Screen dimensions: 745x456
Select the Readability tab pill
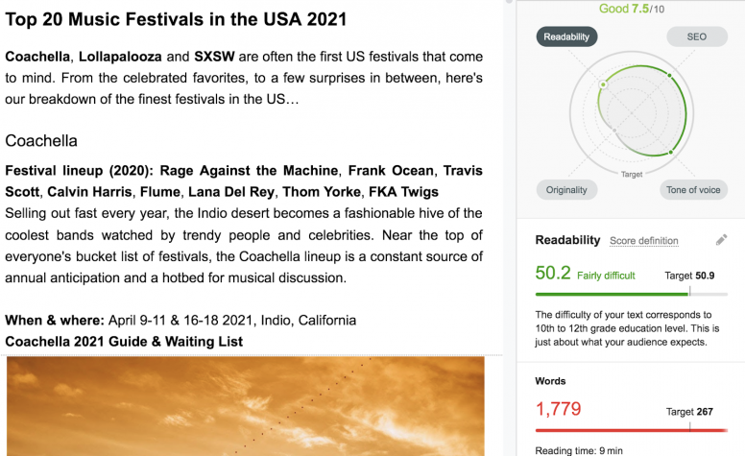coord(566,36)
